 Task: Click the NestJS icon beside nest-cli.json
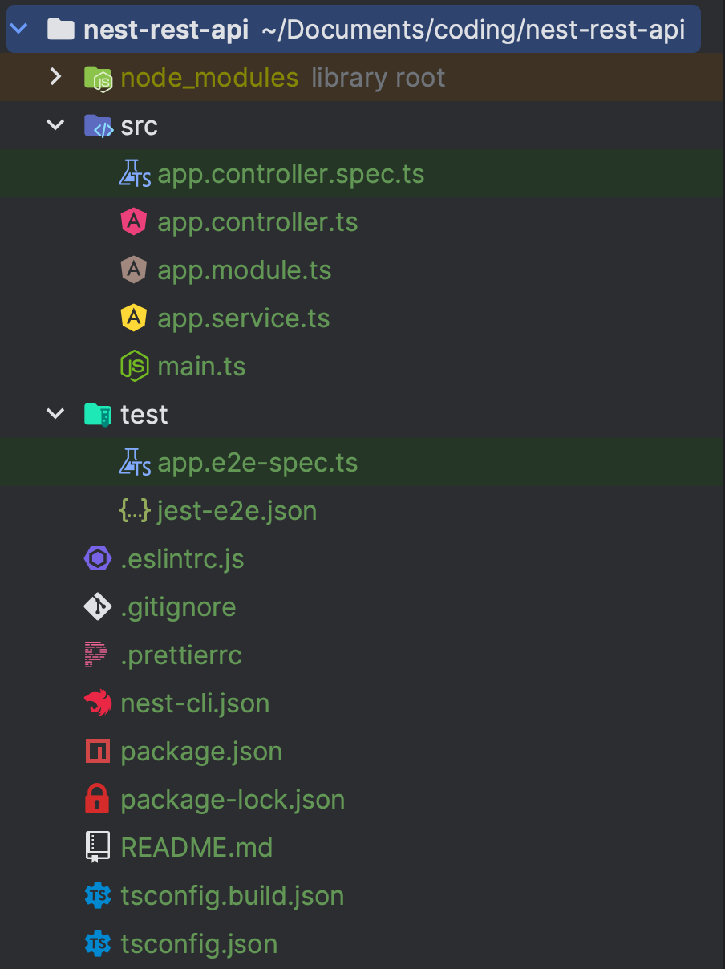[98, 703]
